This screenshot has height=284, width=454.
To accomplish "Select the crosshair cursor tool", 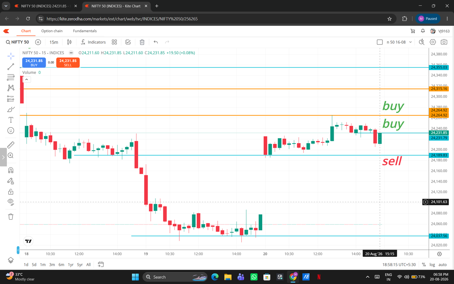I will (x=11, y=56).
